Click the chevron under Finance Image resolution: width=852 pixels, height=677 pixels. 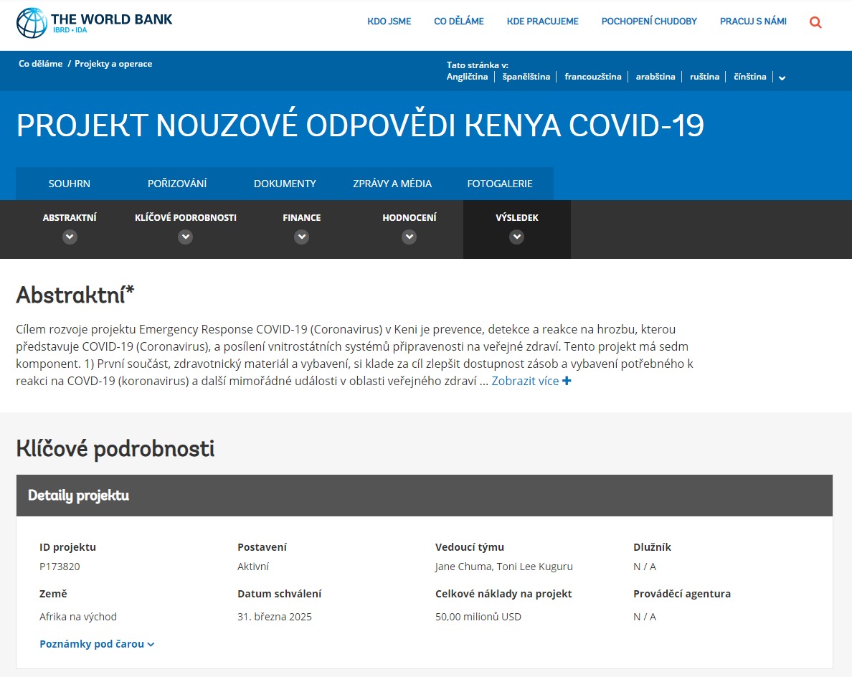[x=301, y=237]
